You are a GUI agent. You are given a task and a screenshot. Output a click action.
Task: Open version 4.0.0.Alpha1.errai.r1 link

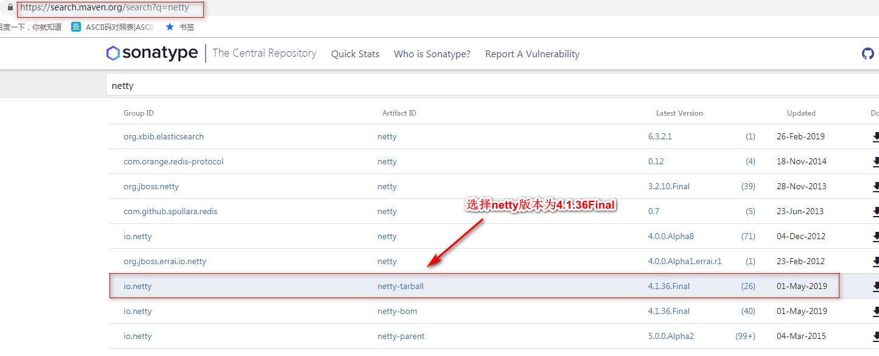685,261
